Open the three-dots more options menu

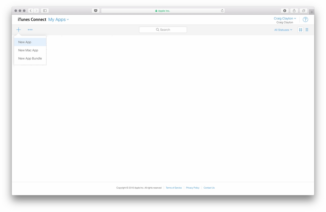click(x=30, y=30)
